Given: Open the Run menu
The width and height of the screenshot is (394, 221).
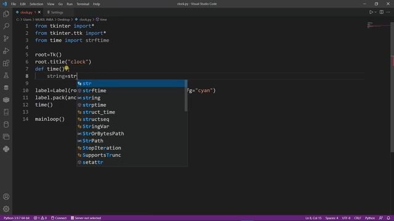Looking at the screenshot, I should point(70,4).
